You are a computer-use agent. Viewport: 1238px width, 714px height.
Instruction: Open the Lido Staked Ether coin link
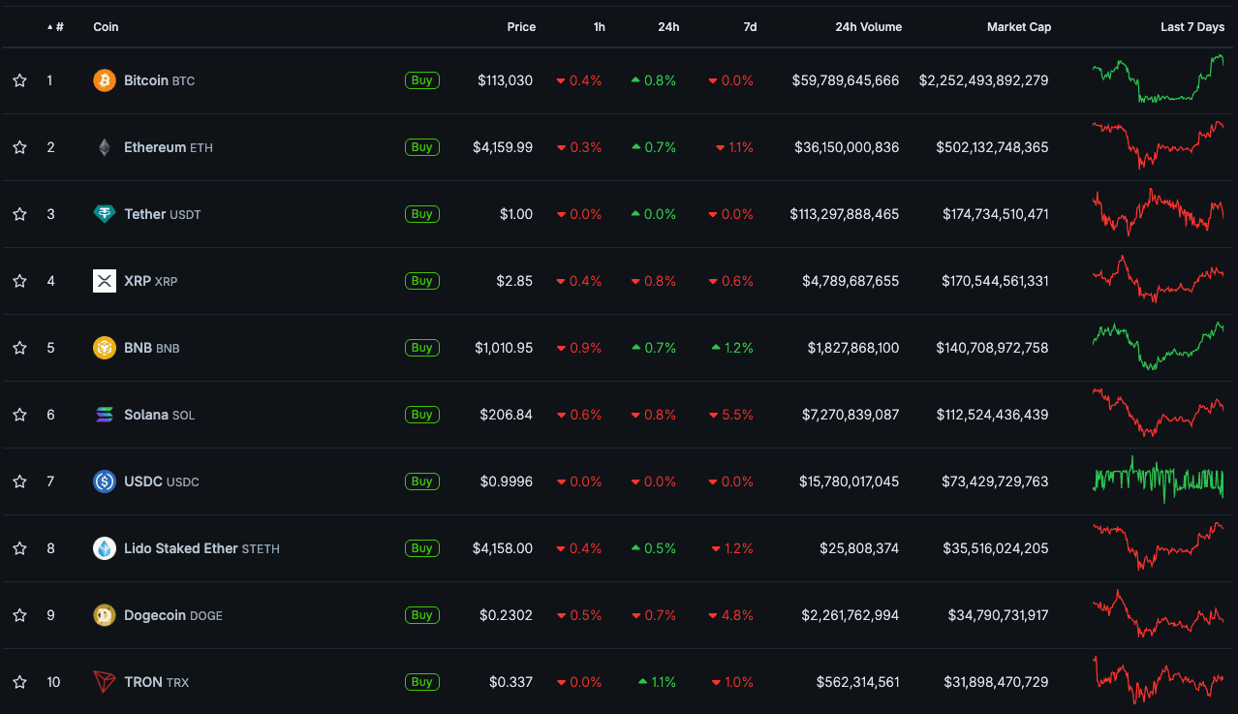(180, 548)
